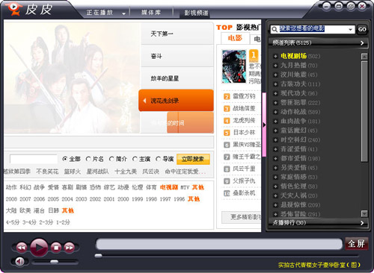Switch to the 媒体库 tab
374x273 pixels.
(x=151, y=13)
